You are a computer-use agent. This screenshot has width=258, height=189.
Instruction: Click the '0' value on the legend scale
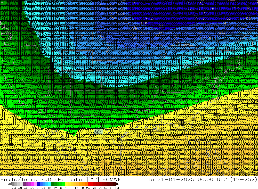tap(66, 188)
